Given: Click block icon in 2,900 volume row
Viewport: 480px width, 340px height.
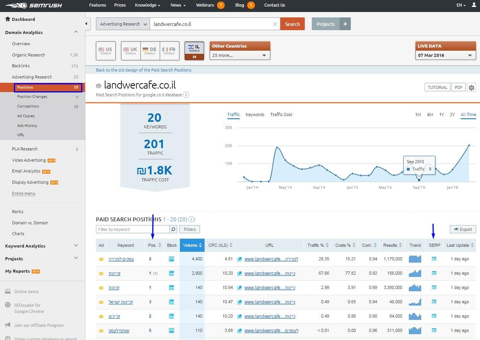Looking at the screenshot, I should click(x=171, y=273).
